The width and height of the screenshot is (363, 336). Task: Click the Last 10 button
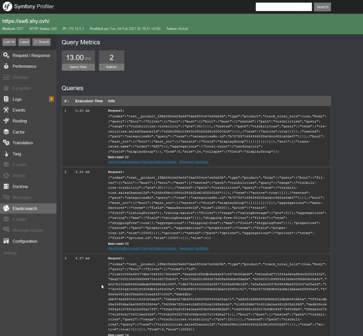pyautogui.click(x=9, y=42)
